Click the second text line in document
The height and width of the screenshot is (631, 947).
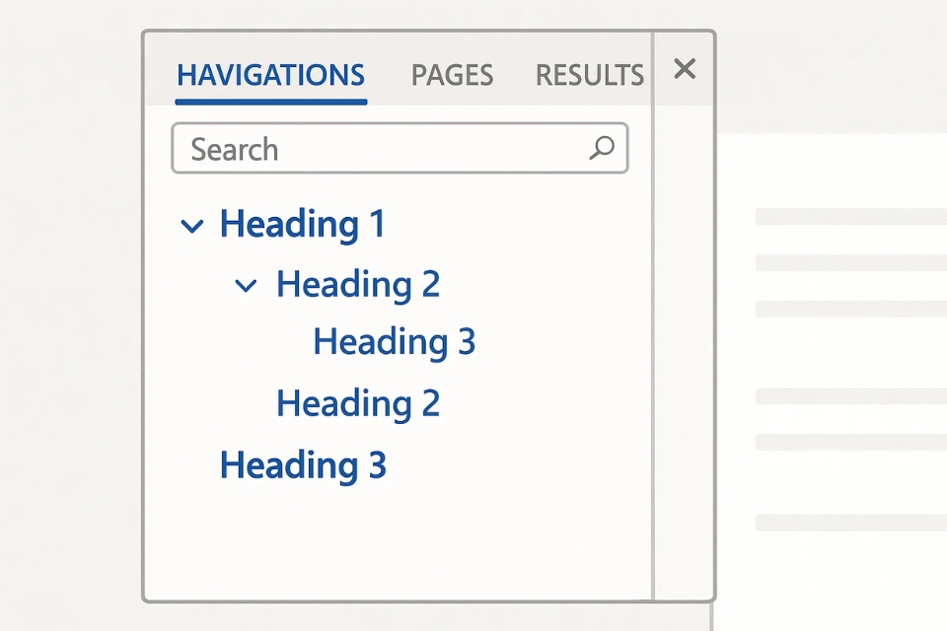click(850, 262)
